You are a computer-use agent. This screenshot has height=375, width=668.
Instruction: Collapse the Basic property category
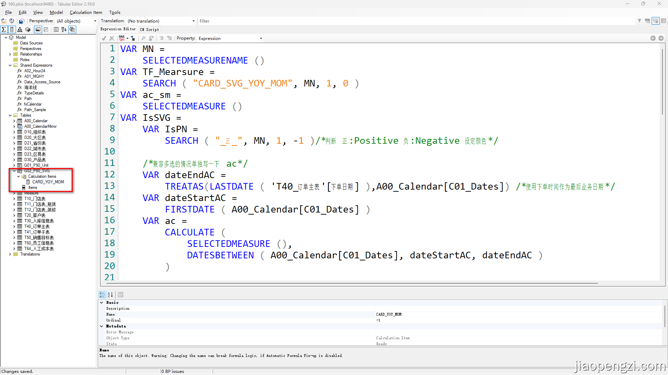point(102,302)
